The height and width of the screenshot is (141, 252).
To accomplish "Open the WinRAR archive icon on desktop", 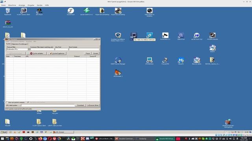I will click(8, 24).
